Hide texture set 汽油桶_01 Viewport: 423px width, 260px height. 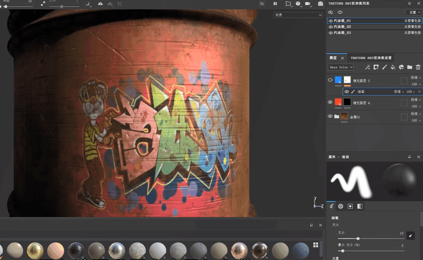(x=331, y=21)
